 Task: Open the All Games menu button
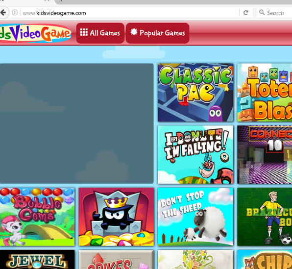coord(100,33)
